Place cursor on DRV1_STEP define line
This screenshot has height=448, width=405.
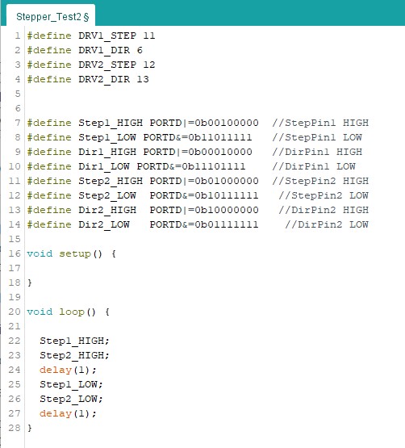[x=91, y=36]
